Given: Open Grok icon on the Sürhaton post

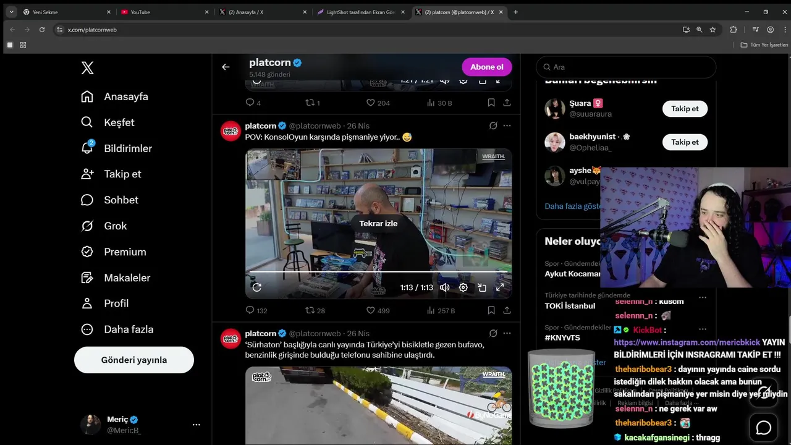Looking at the screenshot, I should [x=493, y=333].
